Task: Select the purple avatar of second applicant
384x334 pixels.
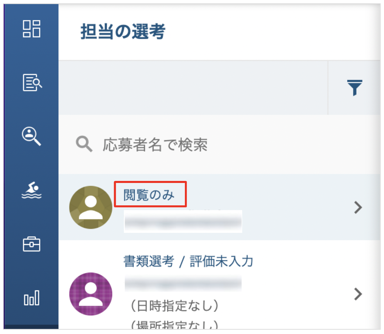Action: [91, 294]
